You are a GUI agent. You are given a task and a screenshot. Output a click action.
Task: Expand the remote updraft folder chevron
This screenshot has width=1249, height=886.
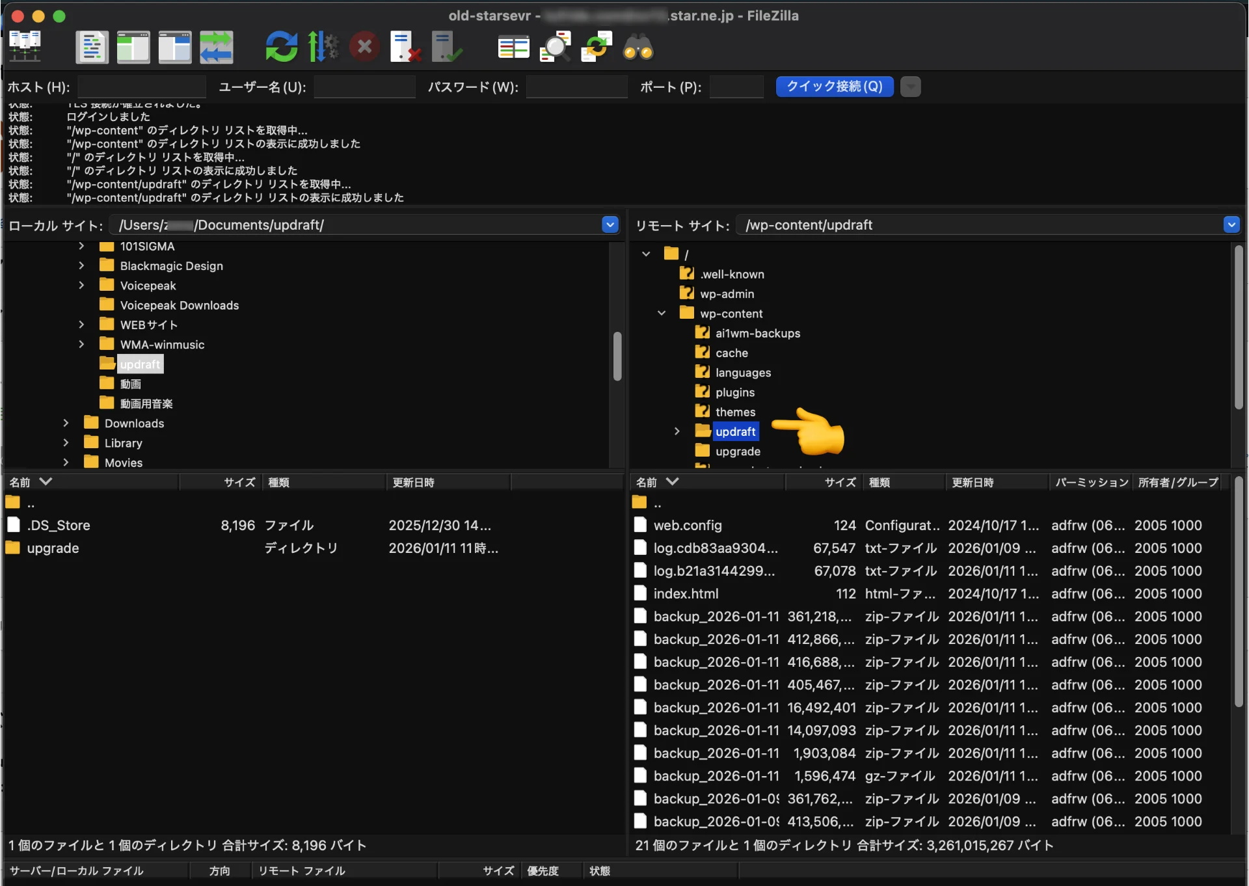tap(677, 431)
